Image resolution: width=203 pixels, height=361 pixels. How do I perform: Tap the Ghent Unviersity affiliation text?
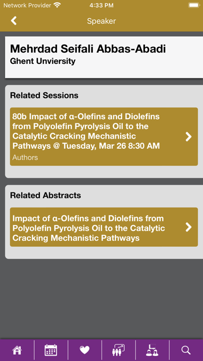pyautogui.click(x=43, y=61)
